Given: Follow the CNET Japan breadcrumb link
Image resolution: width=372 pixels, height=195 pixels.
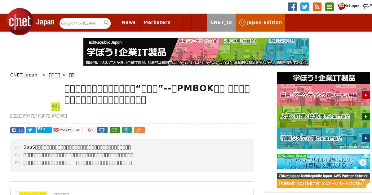Looking at the screenshot, I should (24, 75).
